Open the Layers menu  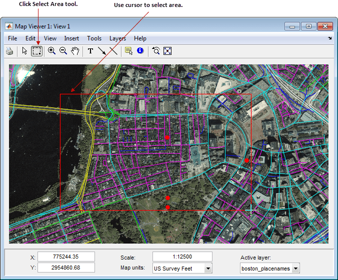point(117,38)
